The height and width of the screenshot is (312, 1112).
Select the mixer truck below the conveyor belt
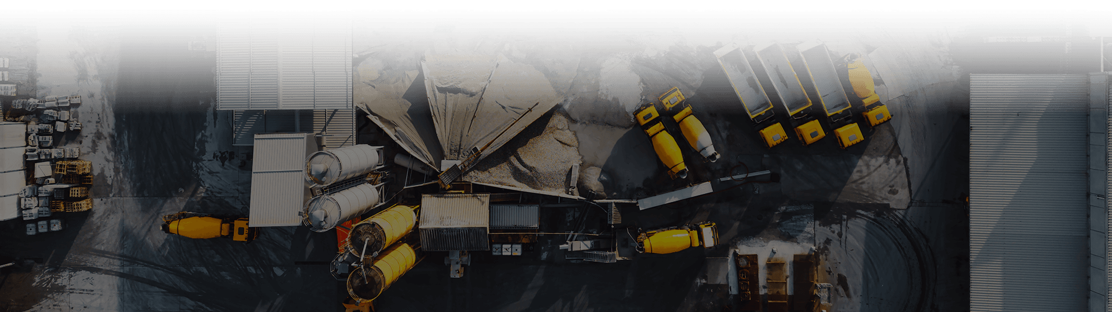pos(678,238)
